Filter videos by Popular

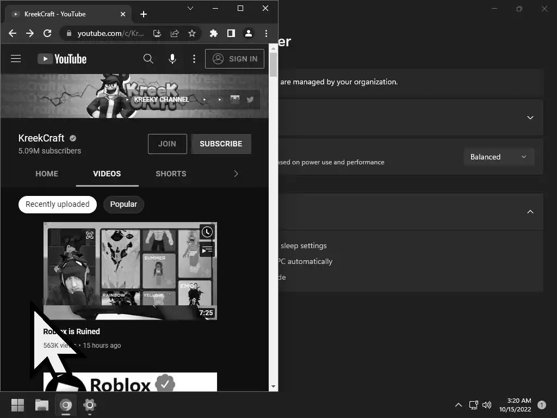pyautogui.click(x=123, y=205)
